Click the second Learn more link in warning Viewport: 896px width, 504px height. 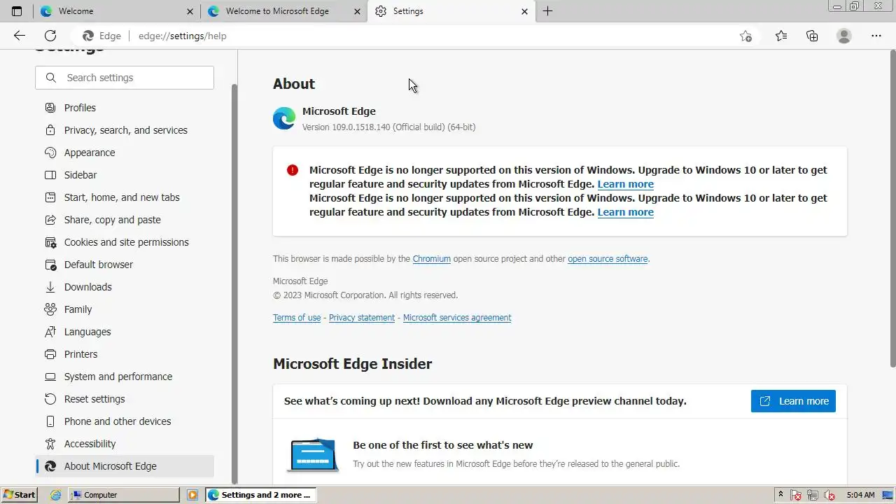pos(625,212)
